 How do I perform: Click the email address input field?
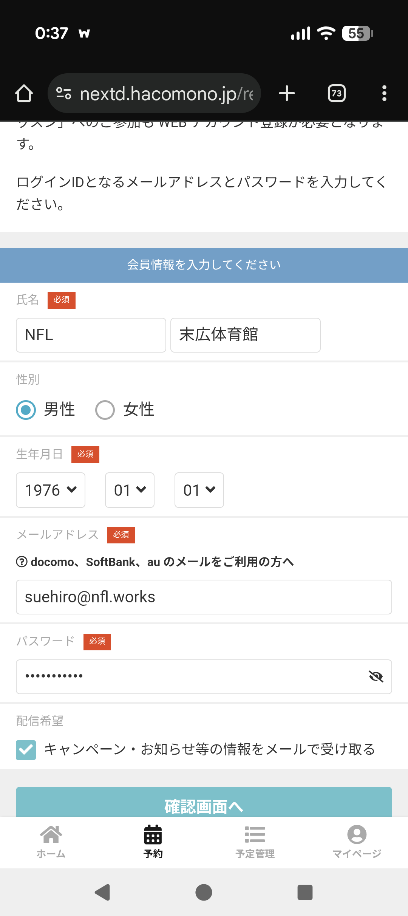point(204,597)
